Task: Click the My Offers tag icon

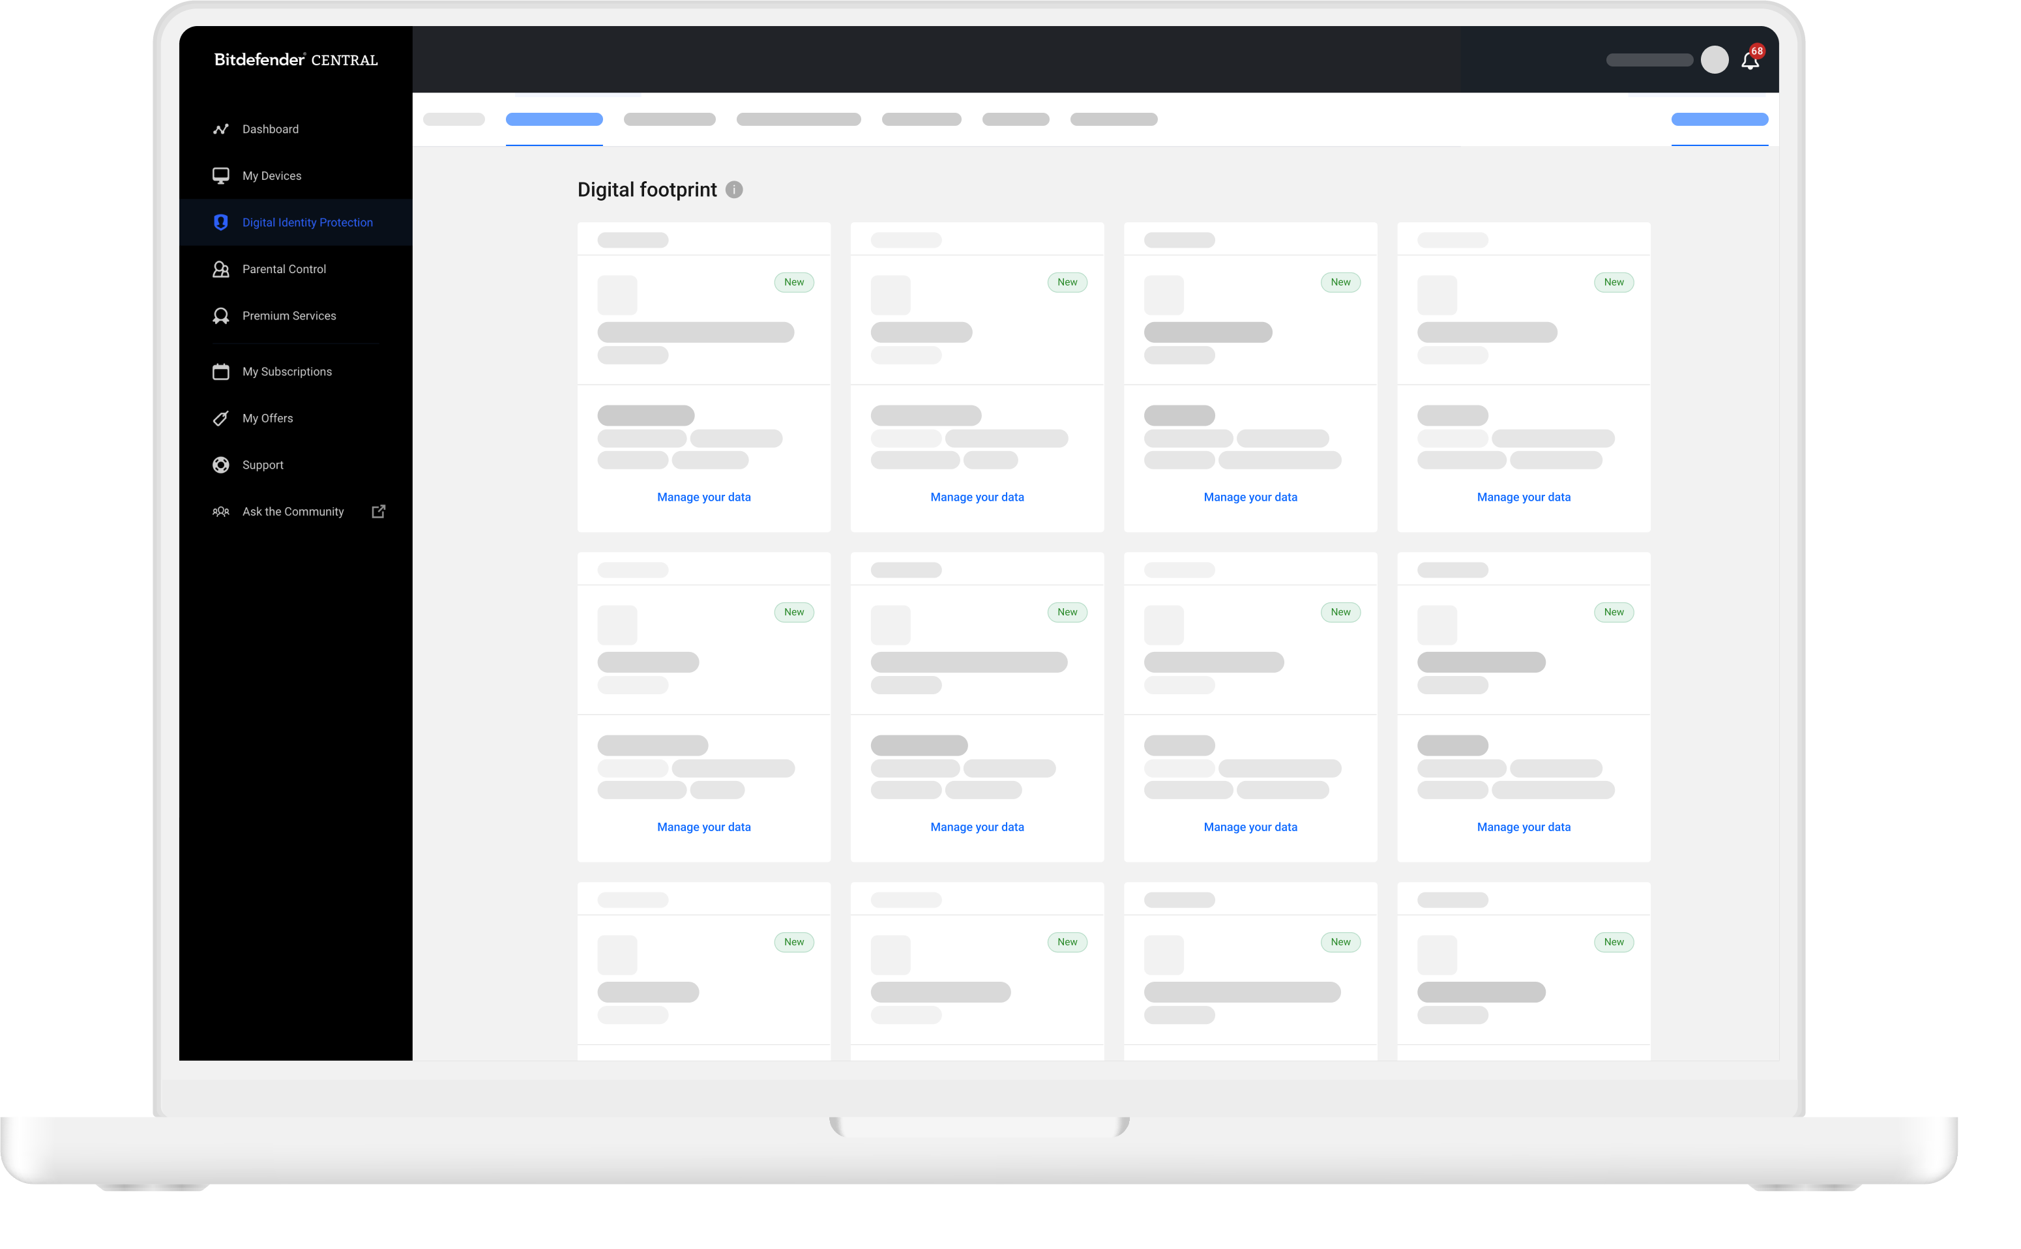Action: click(x=220, y=418)
